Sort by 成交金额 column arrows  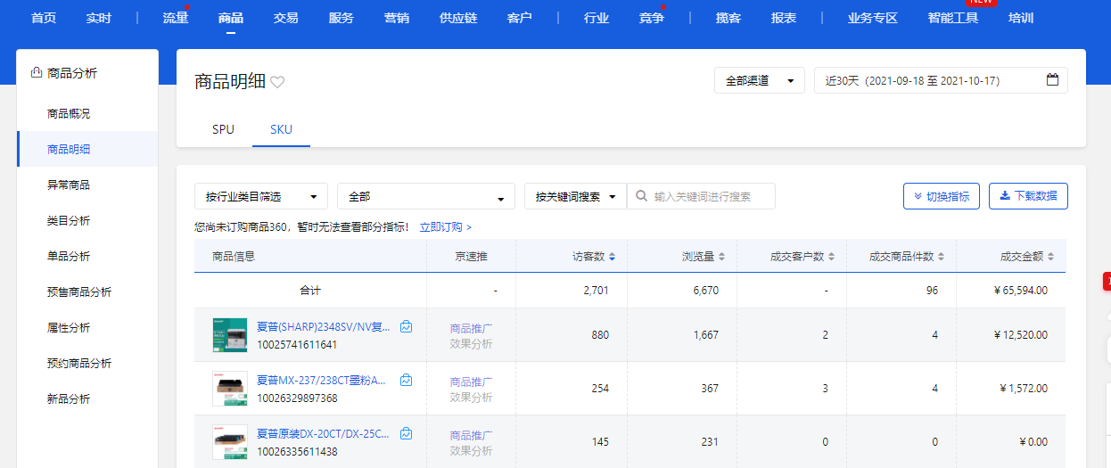pos(1051,257)
